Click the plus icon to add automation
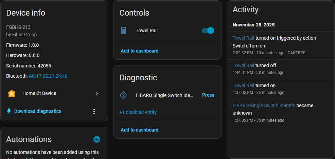The width and height of the screenshot is (335, 159). pyautogui.click(x=97, y=139)
